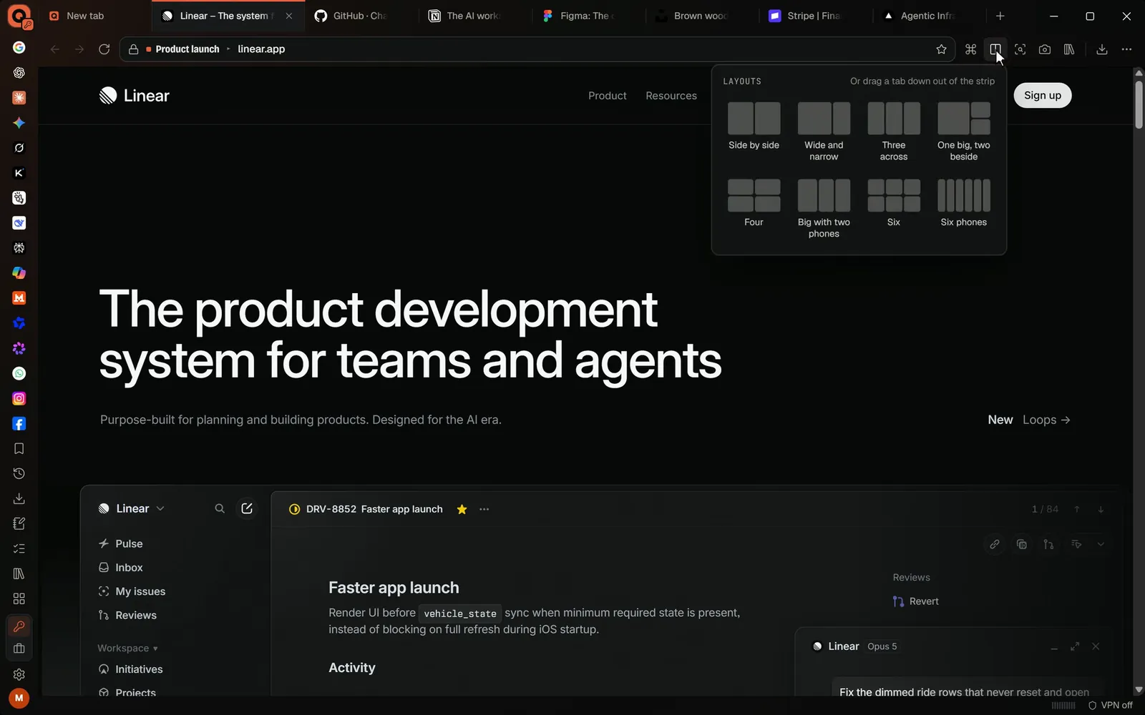The width and height of the screenshot is (1145, 715).
Task: Open Microsoft Copilot from the sidebar
Action: 19,273
